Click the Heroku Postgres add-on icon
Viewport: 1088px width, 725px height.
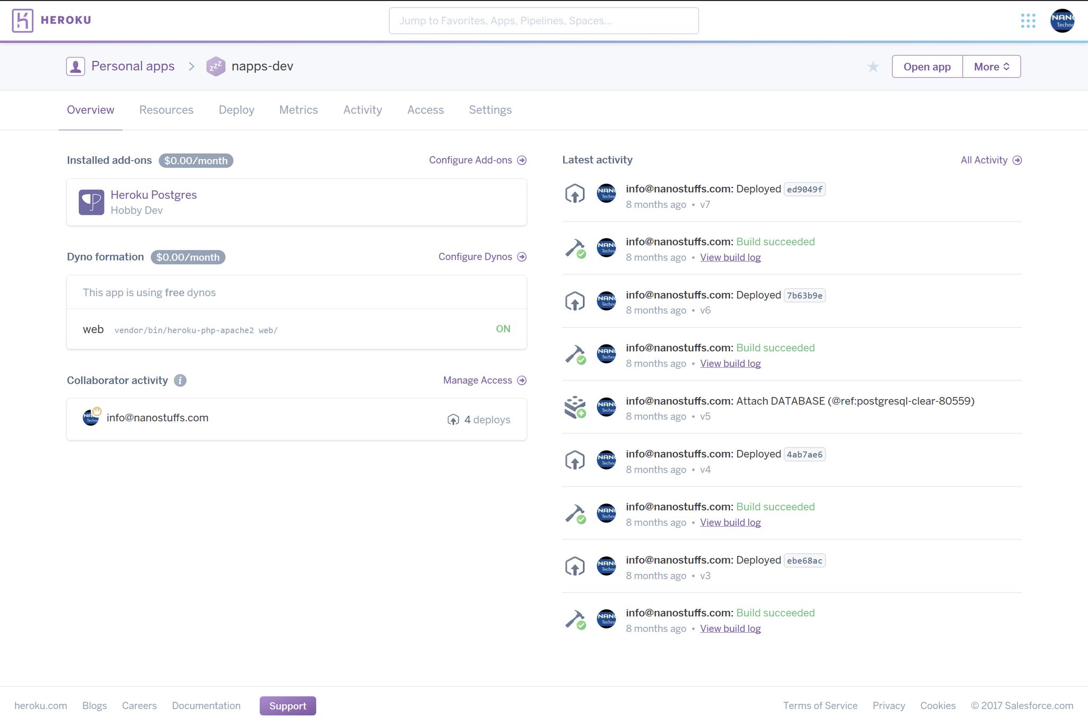click(91, 202)
